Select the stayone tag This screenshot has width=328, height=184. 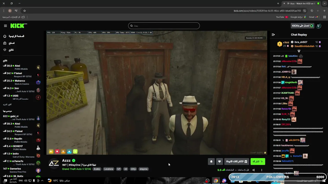point(143,169)
